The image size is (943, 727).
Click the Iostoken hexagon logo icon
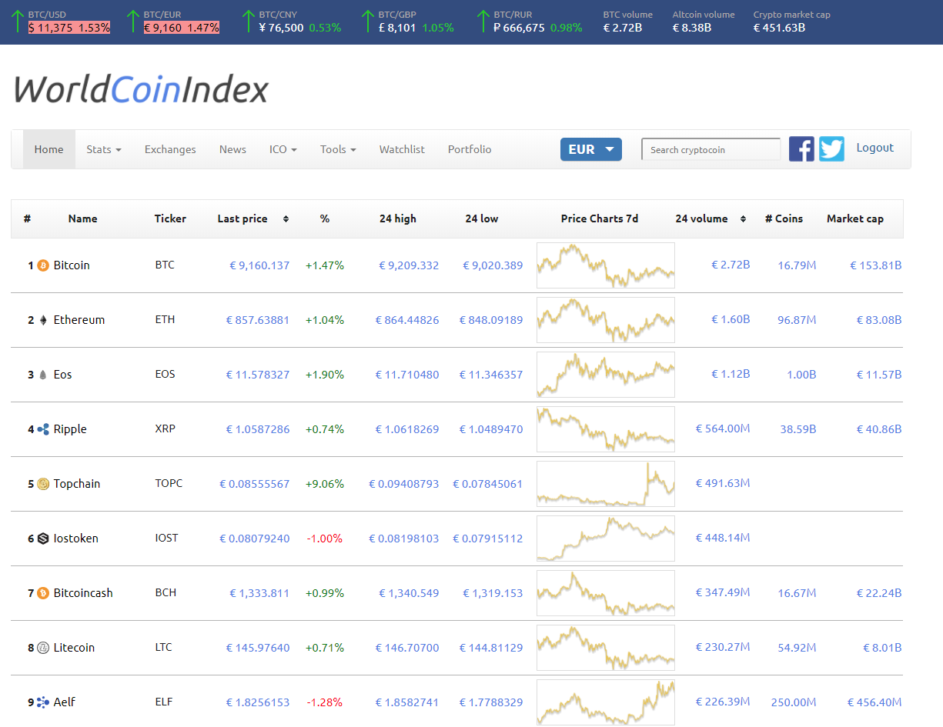click(x=43, y=539)
